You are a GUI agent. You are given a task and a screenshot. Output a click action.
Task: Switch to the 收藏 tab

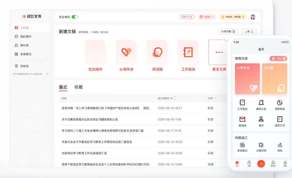(78, 87)
